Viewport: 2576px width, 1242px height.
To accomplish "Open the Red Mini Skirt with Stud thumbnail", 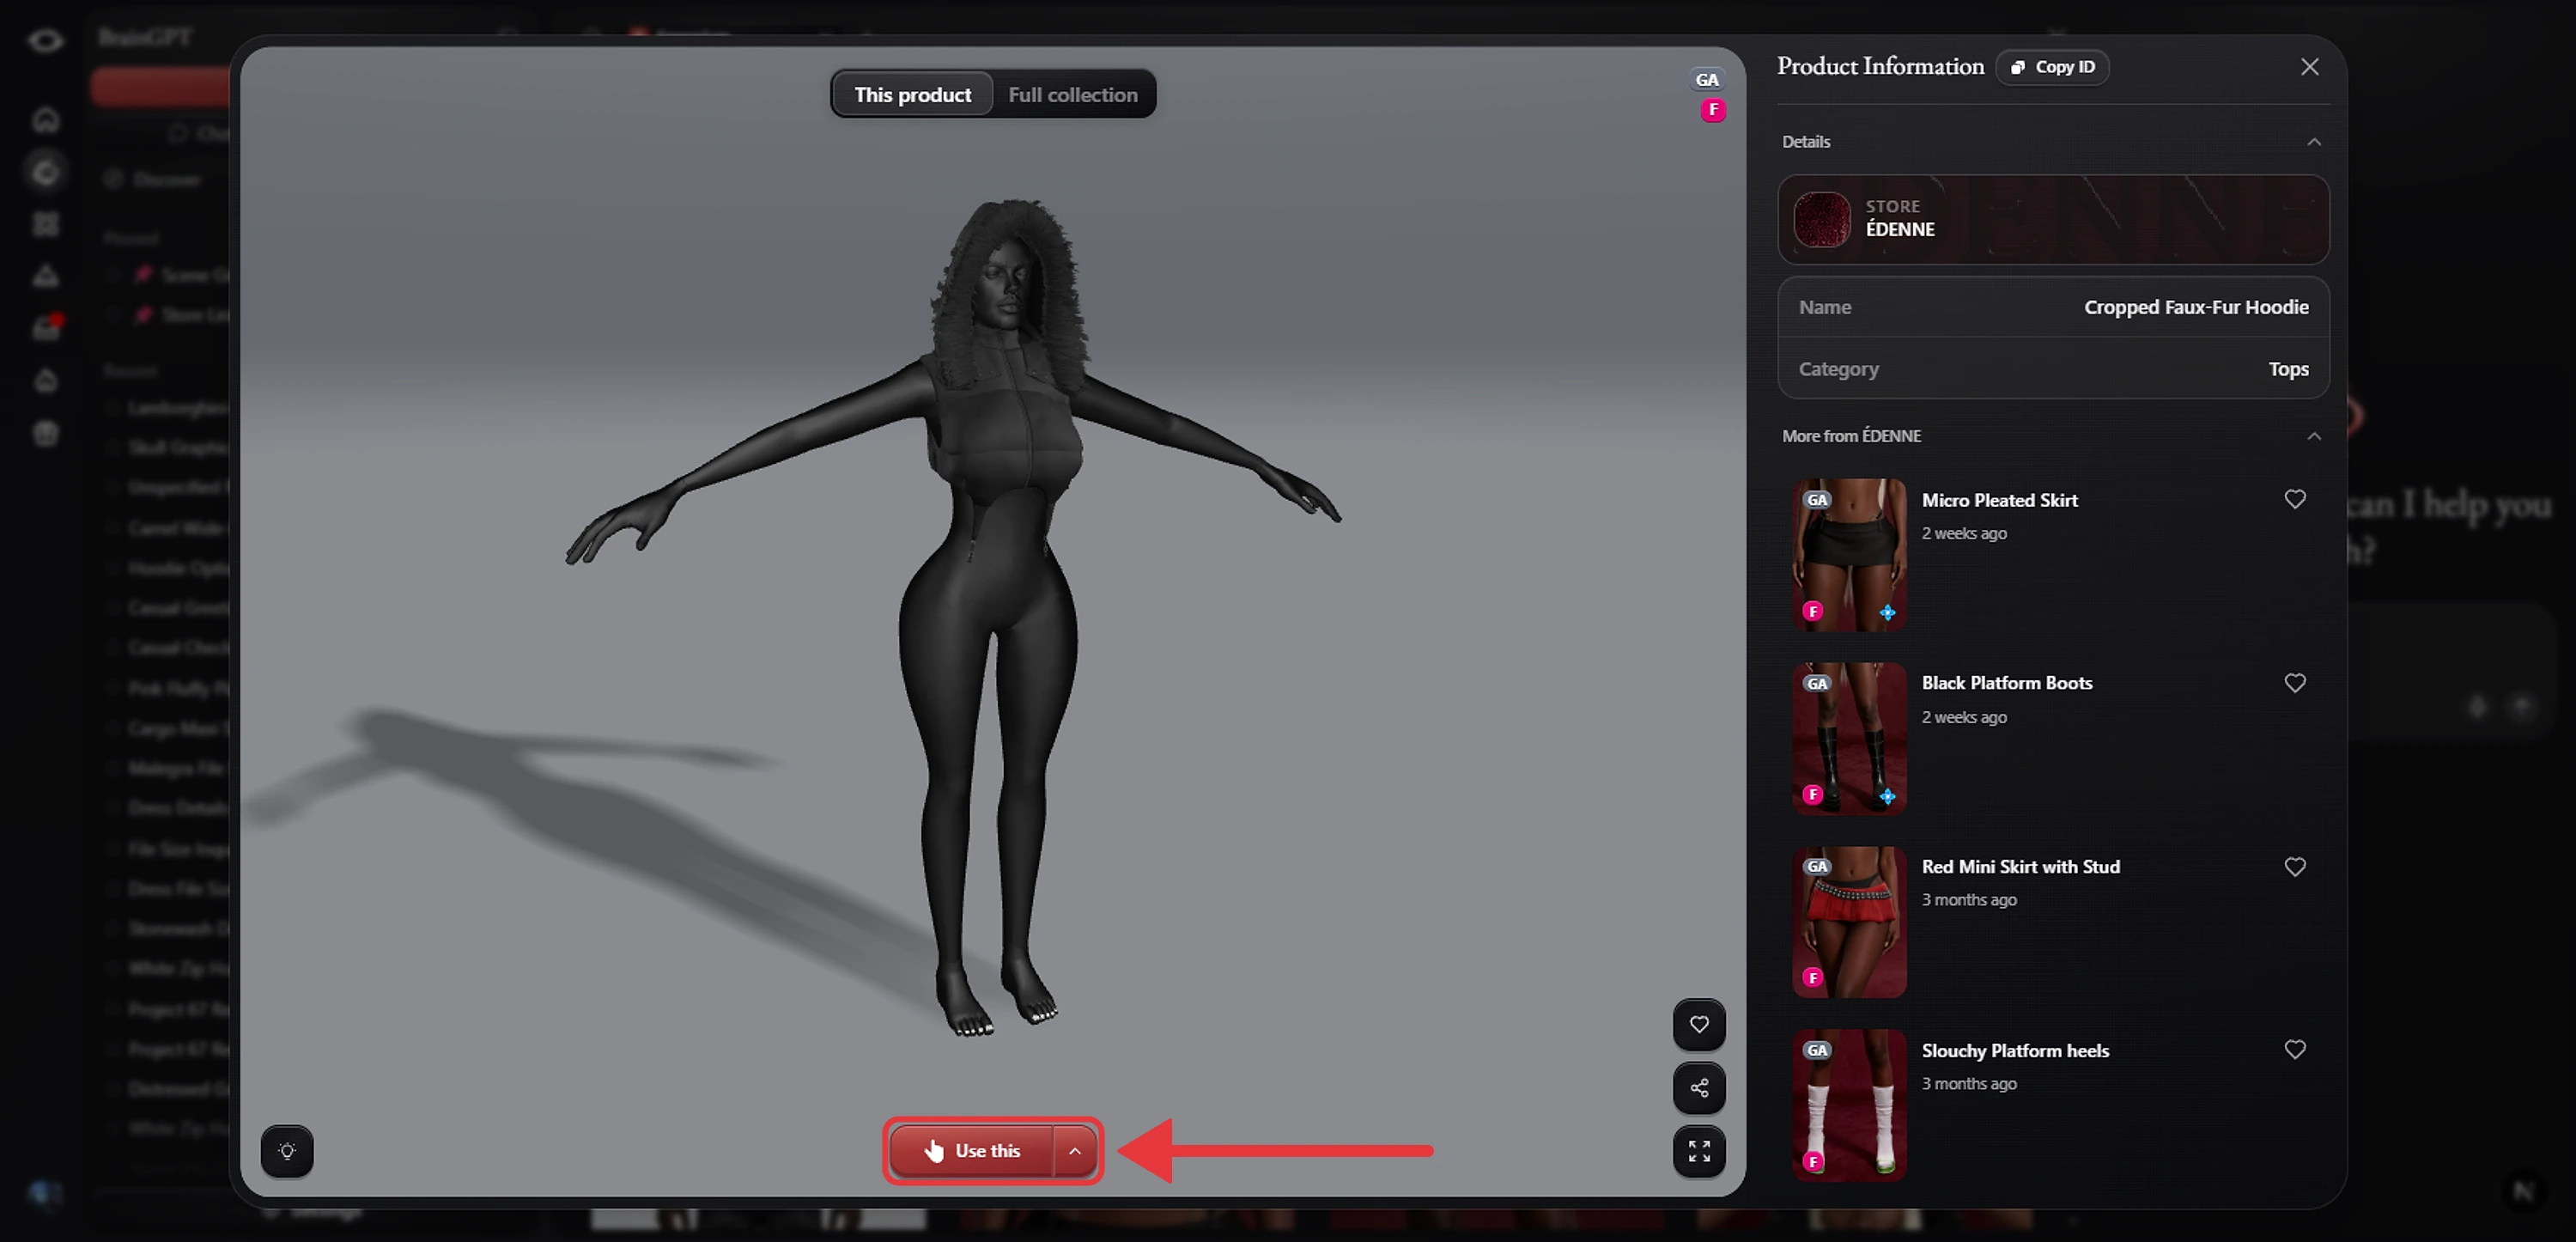I will tap(1849, 922).
